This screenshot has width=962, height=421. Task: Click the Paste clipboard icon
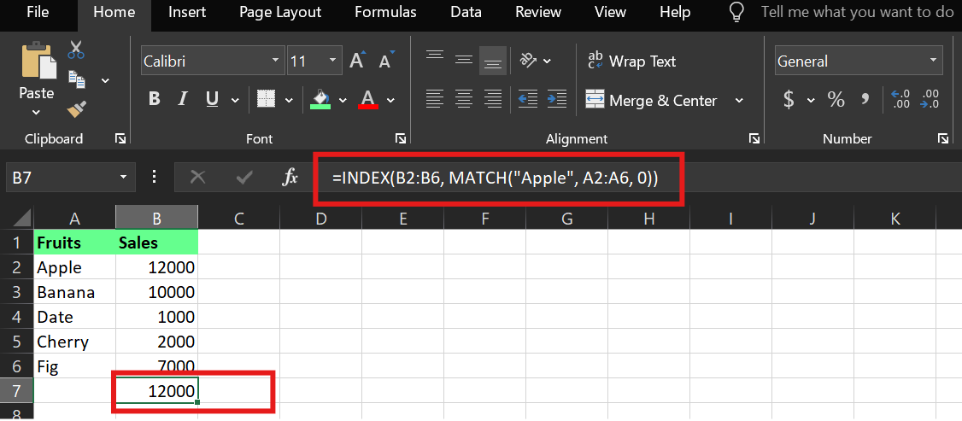[38, 61]
